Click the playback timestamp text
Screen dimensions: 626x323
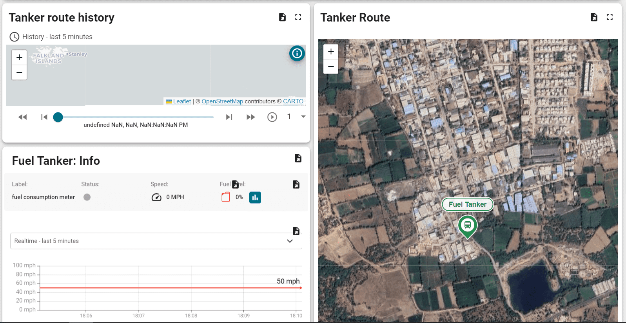tap(136, 125)
